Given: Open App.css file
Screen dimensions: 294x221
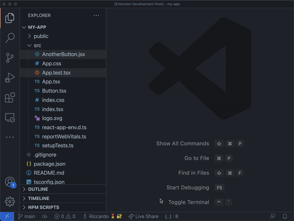Looking at the screenshot, I should [x=63, y=63].
